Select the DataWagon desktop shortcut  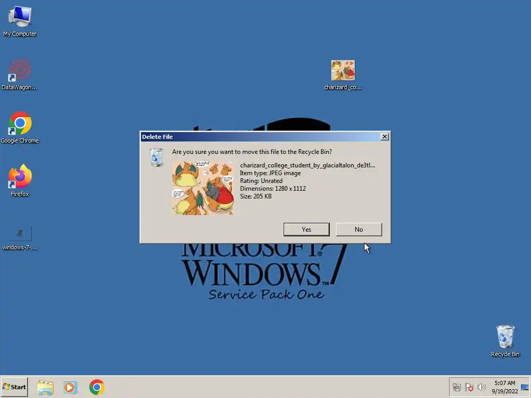point(19,74)
